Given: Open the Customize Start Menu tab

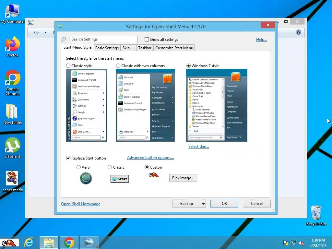Looking at the screenshot, I should point(174,48).
